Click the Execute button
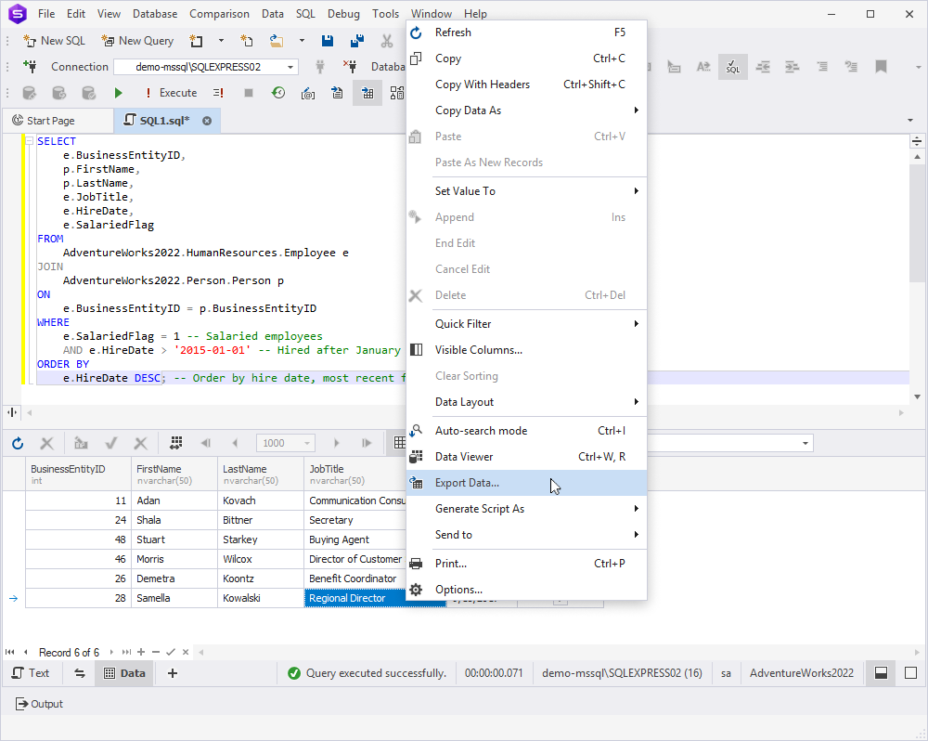Screen dimensions: 928x741 (x=171, y=93)
